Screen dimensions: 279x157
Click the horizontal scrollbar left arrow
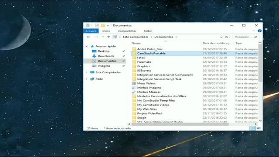coord(129,124)
